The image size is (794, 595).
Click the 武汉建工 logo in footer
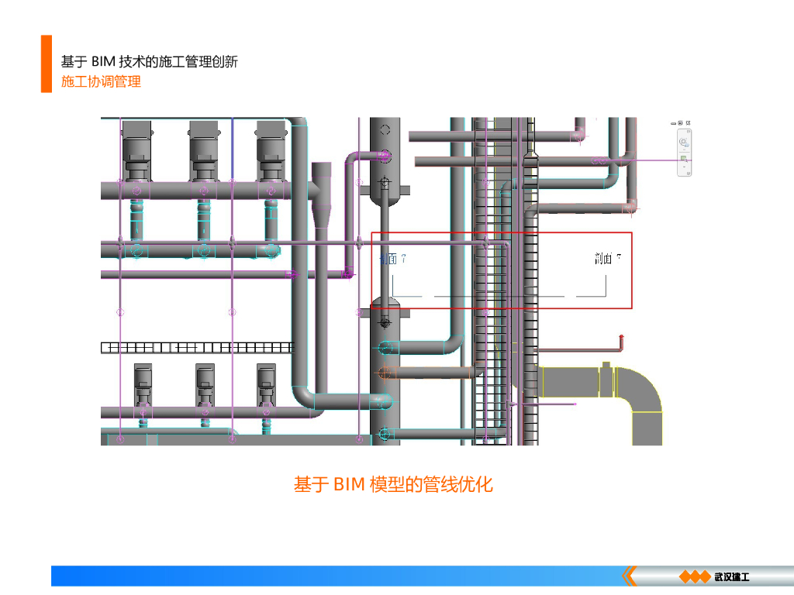click(714, 576)
